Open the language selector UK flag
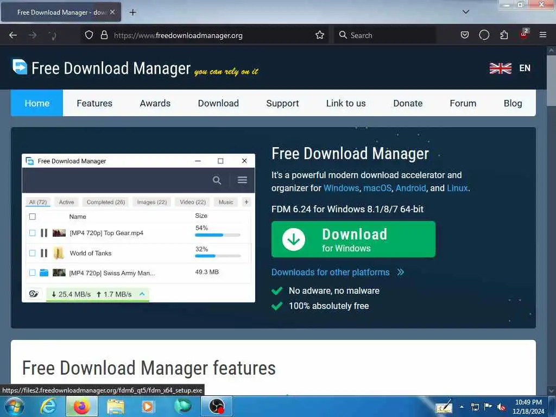The width and height of the screenshot is (556, 417). point(500,68)
